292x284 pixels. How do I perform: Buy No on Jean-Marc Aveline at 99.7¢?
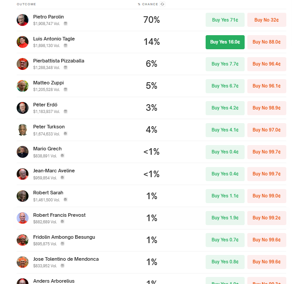[x=267, y=174]
